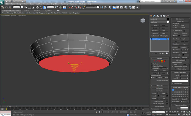Screen dimensions: 191x116
Task: Open the Customize menu
Action: [x=74, y=4]
